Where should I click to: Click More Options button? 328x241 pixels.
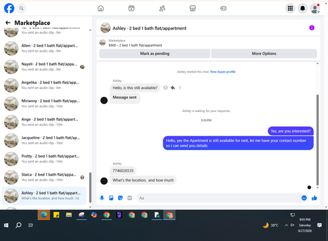coord(264,54)
